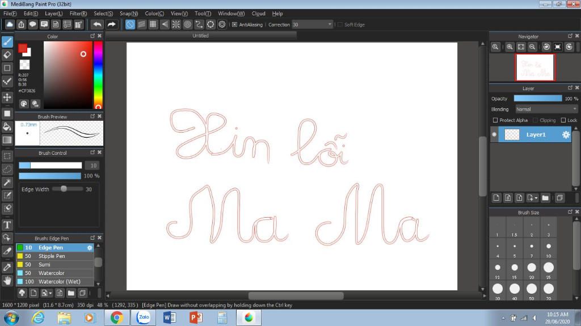Open the Filter menu
Screen dimensions: 581x326
pyautogui.click(x=78, y=14)
